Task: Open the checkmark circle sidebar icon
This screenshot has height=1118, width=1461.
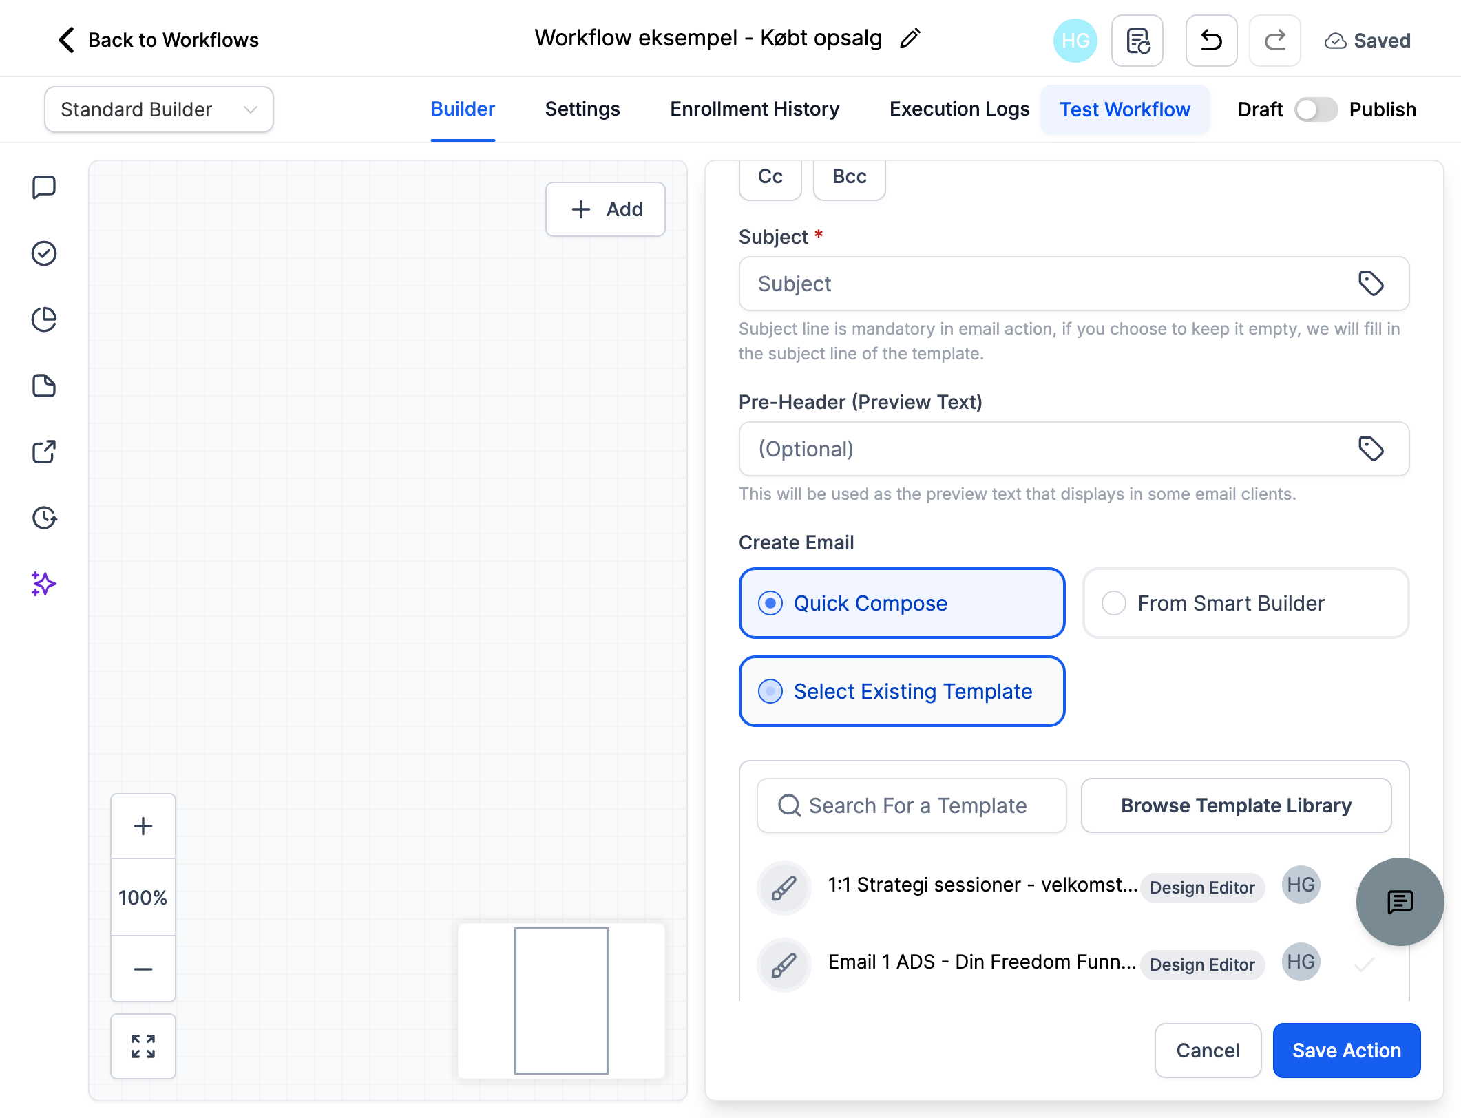Action: [x=44, y=253]
